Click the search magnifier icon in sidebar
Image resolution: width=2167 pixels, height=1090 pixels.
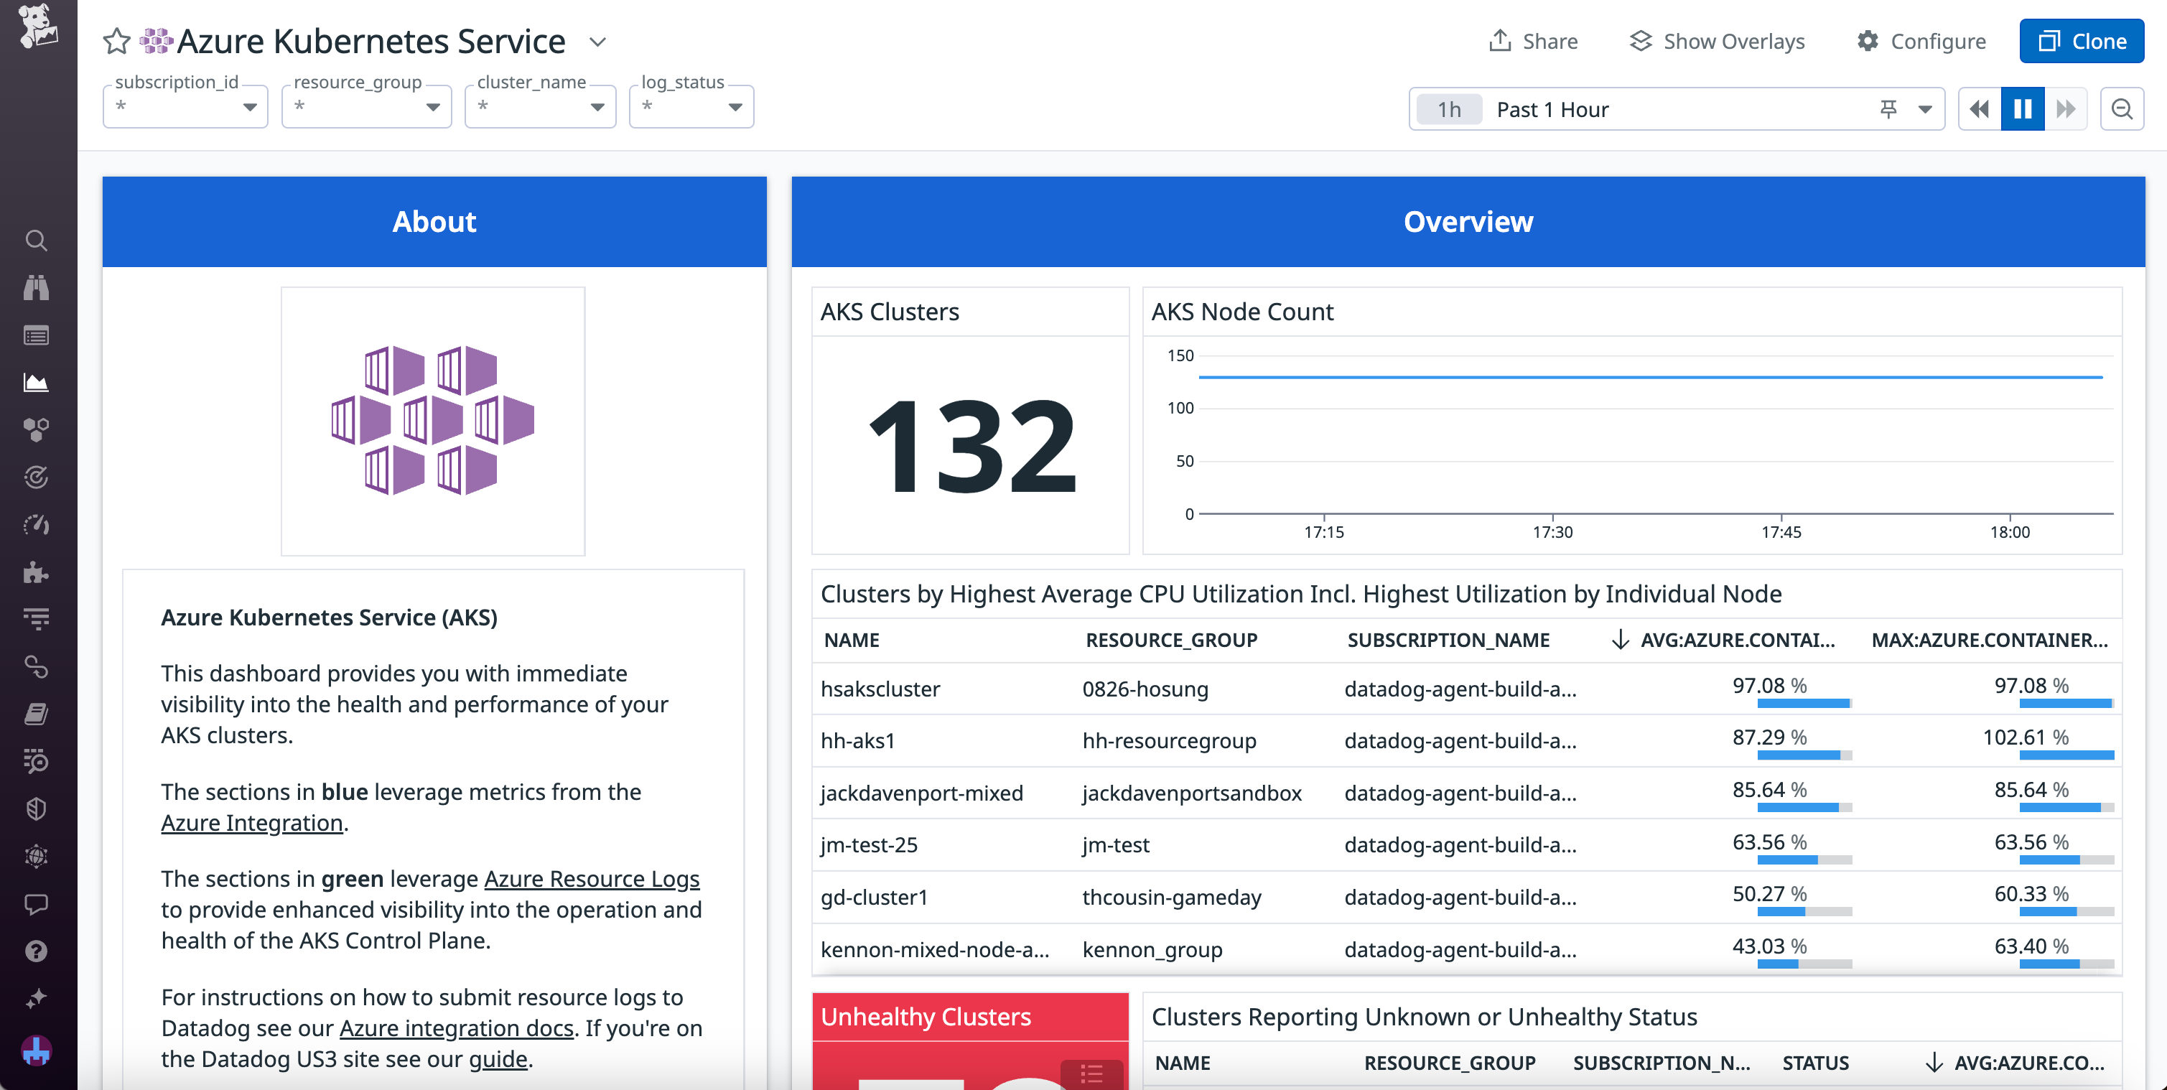pos(37,241)
